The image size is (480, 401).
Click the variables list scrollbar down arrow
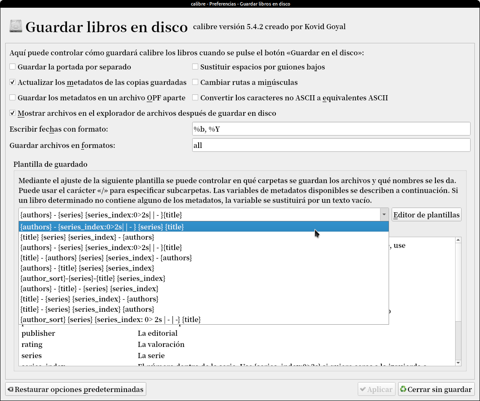(458, 363)
